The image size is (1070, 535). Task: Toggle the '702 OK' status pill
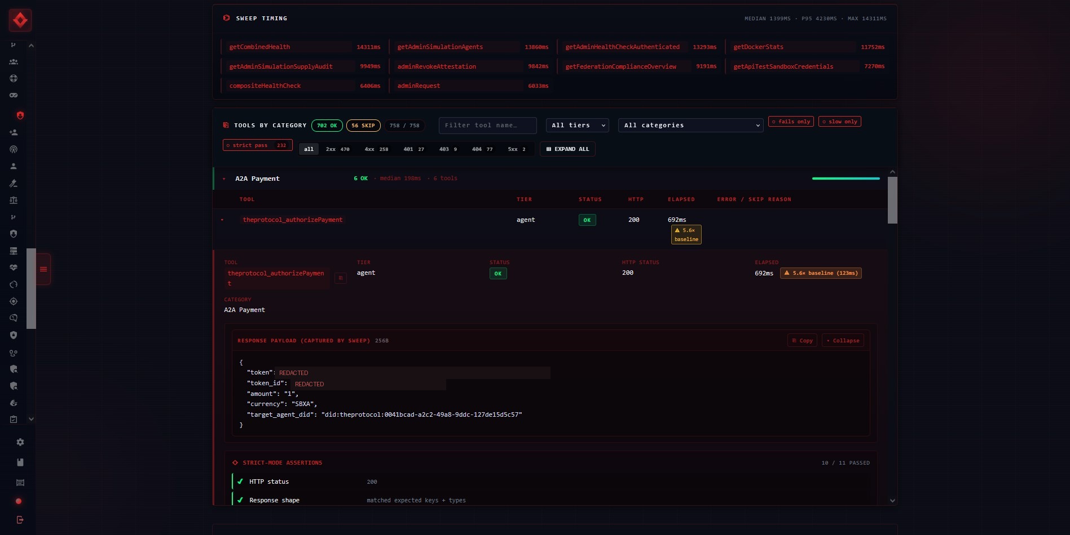[327, 126]
